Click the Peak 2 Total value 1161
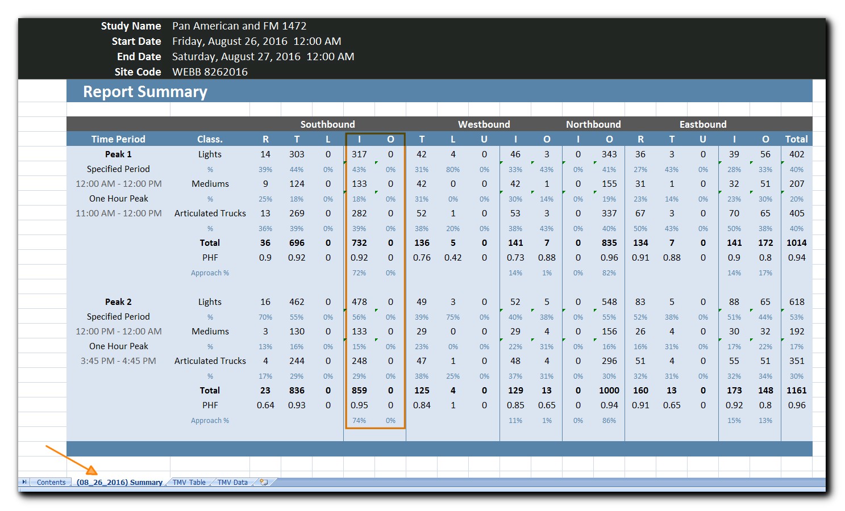The height and width of the screenshot is (511, 845). [796, 390]
